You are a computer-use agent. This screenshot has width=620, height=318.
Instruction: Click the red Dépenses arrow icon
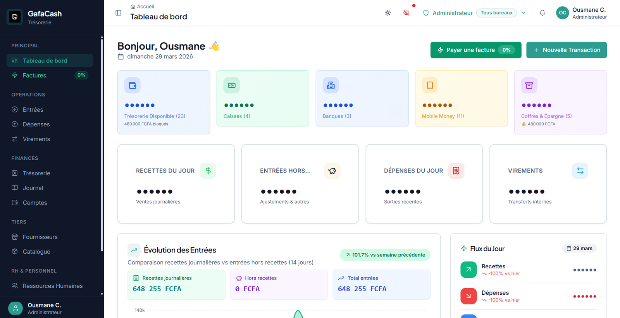(x=468, y=296)
